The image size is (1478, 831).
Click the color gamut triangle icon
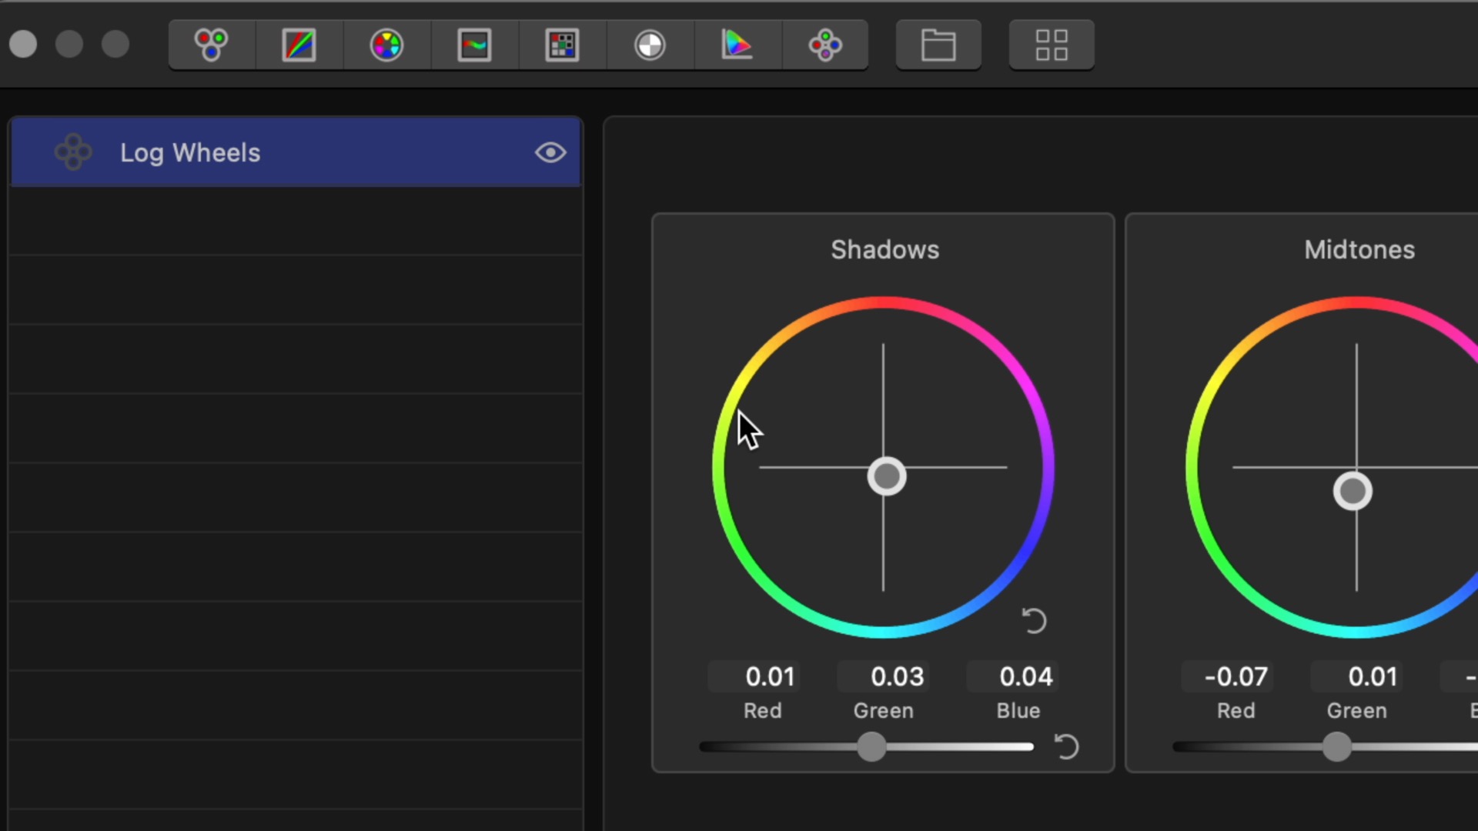click(x=737, y=45)
